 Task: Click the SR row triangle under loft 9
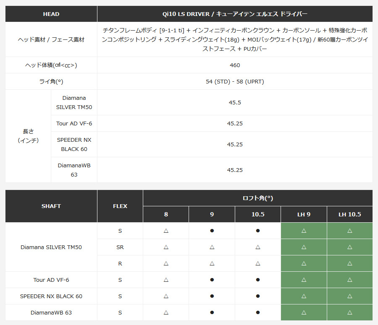[212, 247]
